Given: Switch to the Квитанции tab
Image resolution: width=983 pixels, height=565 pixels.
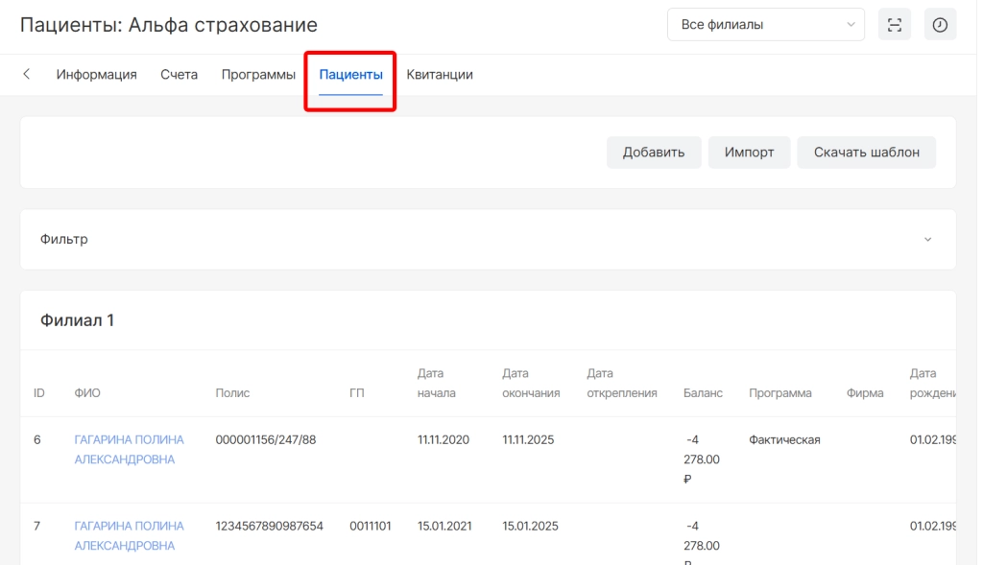Looking at the screenshot, I should pos(439,75).
